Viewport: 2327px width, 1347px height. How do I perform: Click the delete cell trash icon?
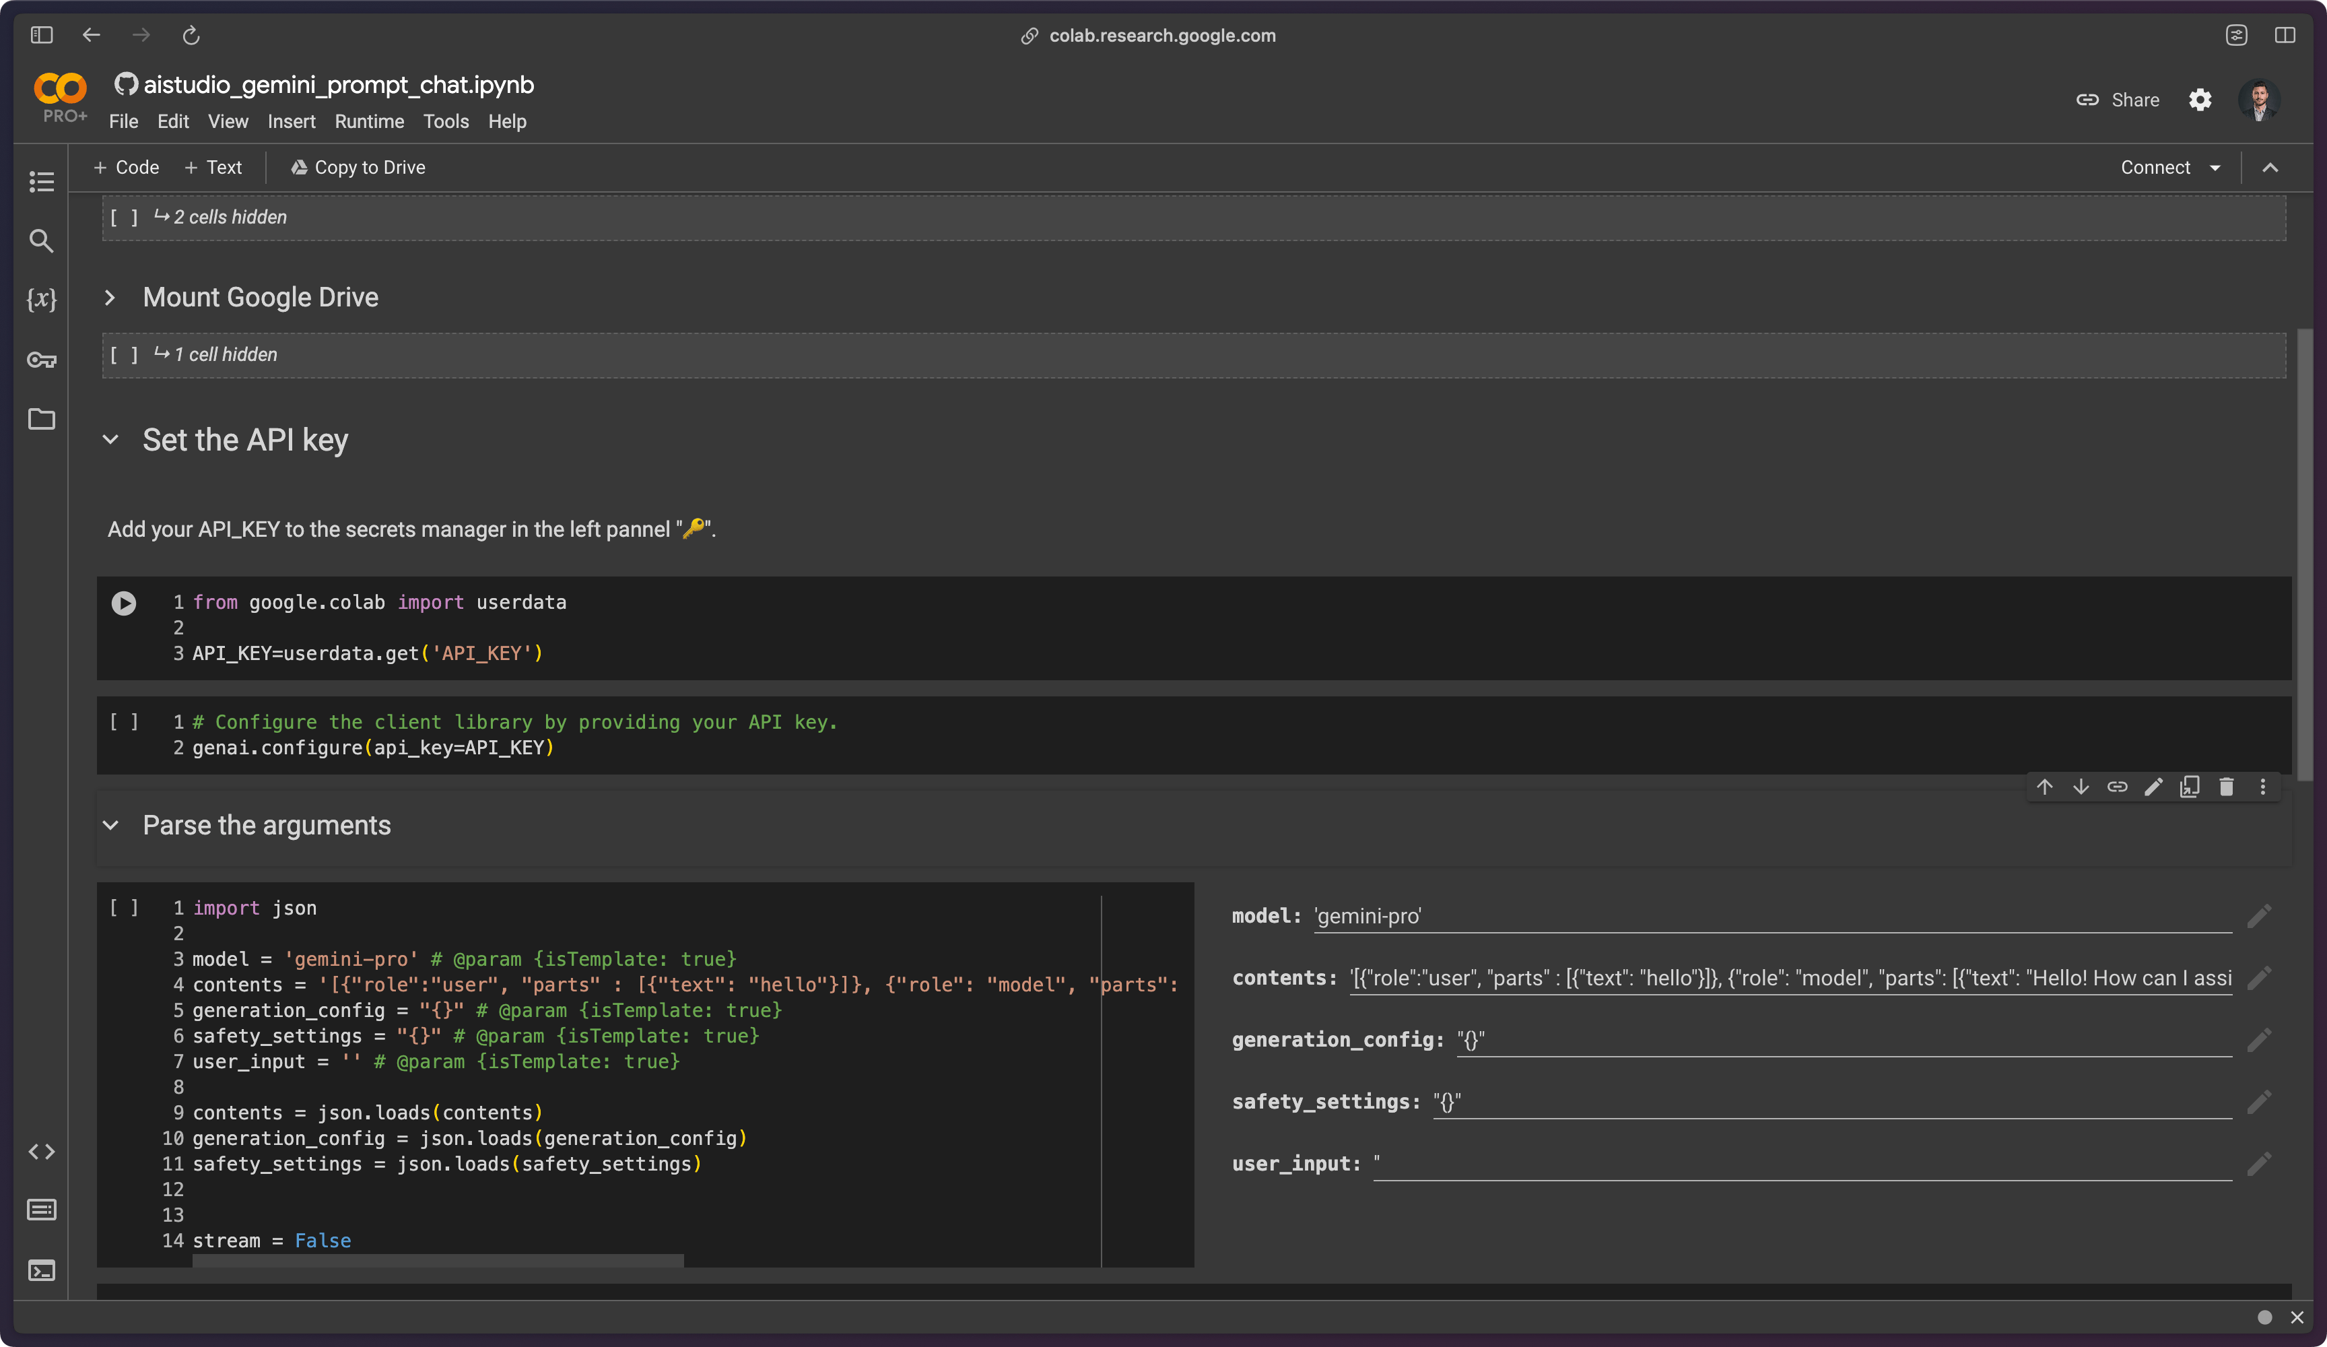tap(2227, 786)
